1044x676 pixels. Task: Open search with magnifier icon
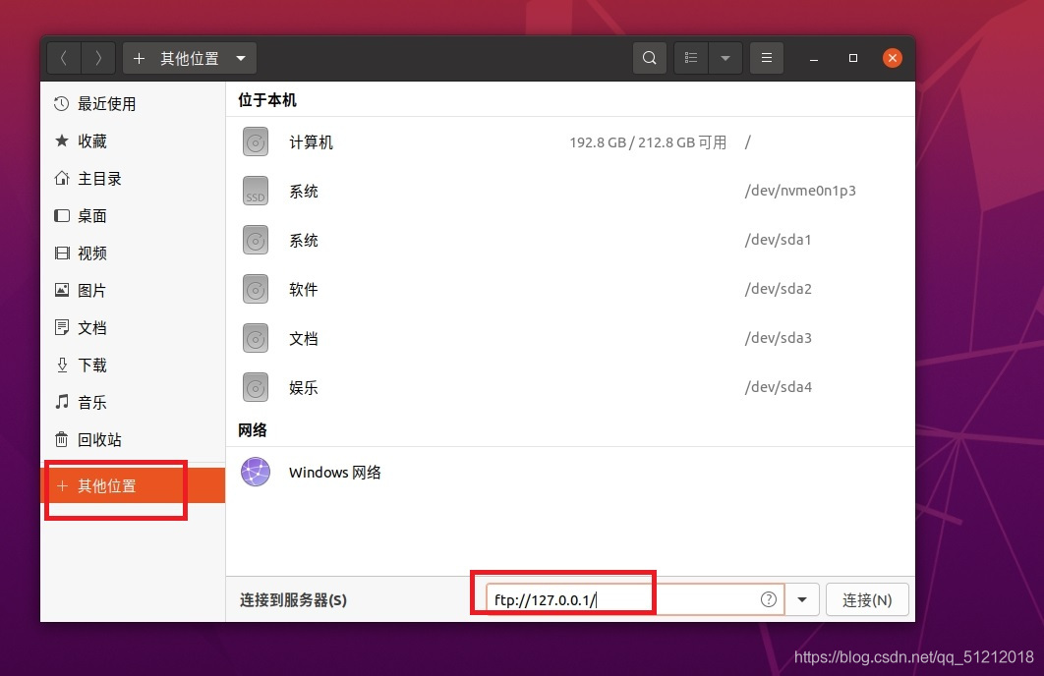pyautogui.click(x=649, y=59)
